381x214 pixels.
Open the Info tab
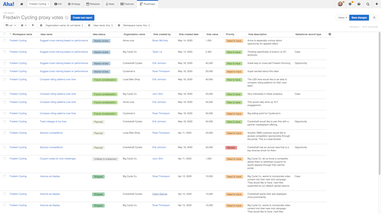coord(58,4)
